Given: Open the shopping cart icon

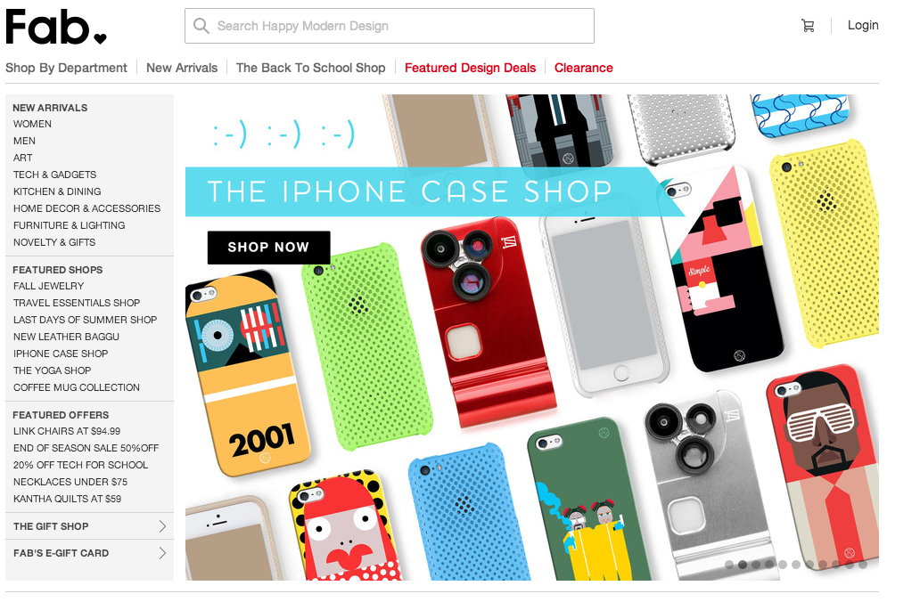Looking at the screenshot, I should pos(808,26).
